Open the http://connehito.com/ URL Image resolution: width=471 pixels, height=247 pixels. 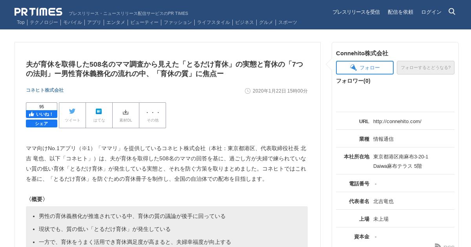pos(397,121)
